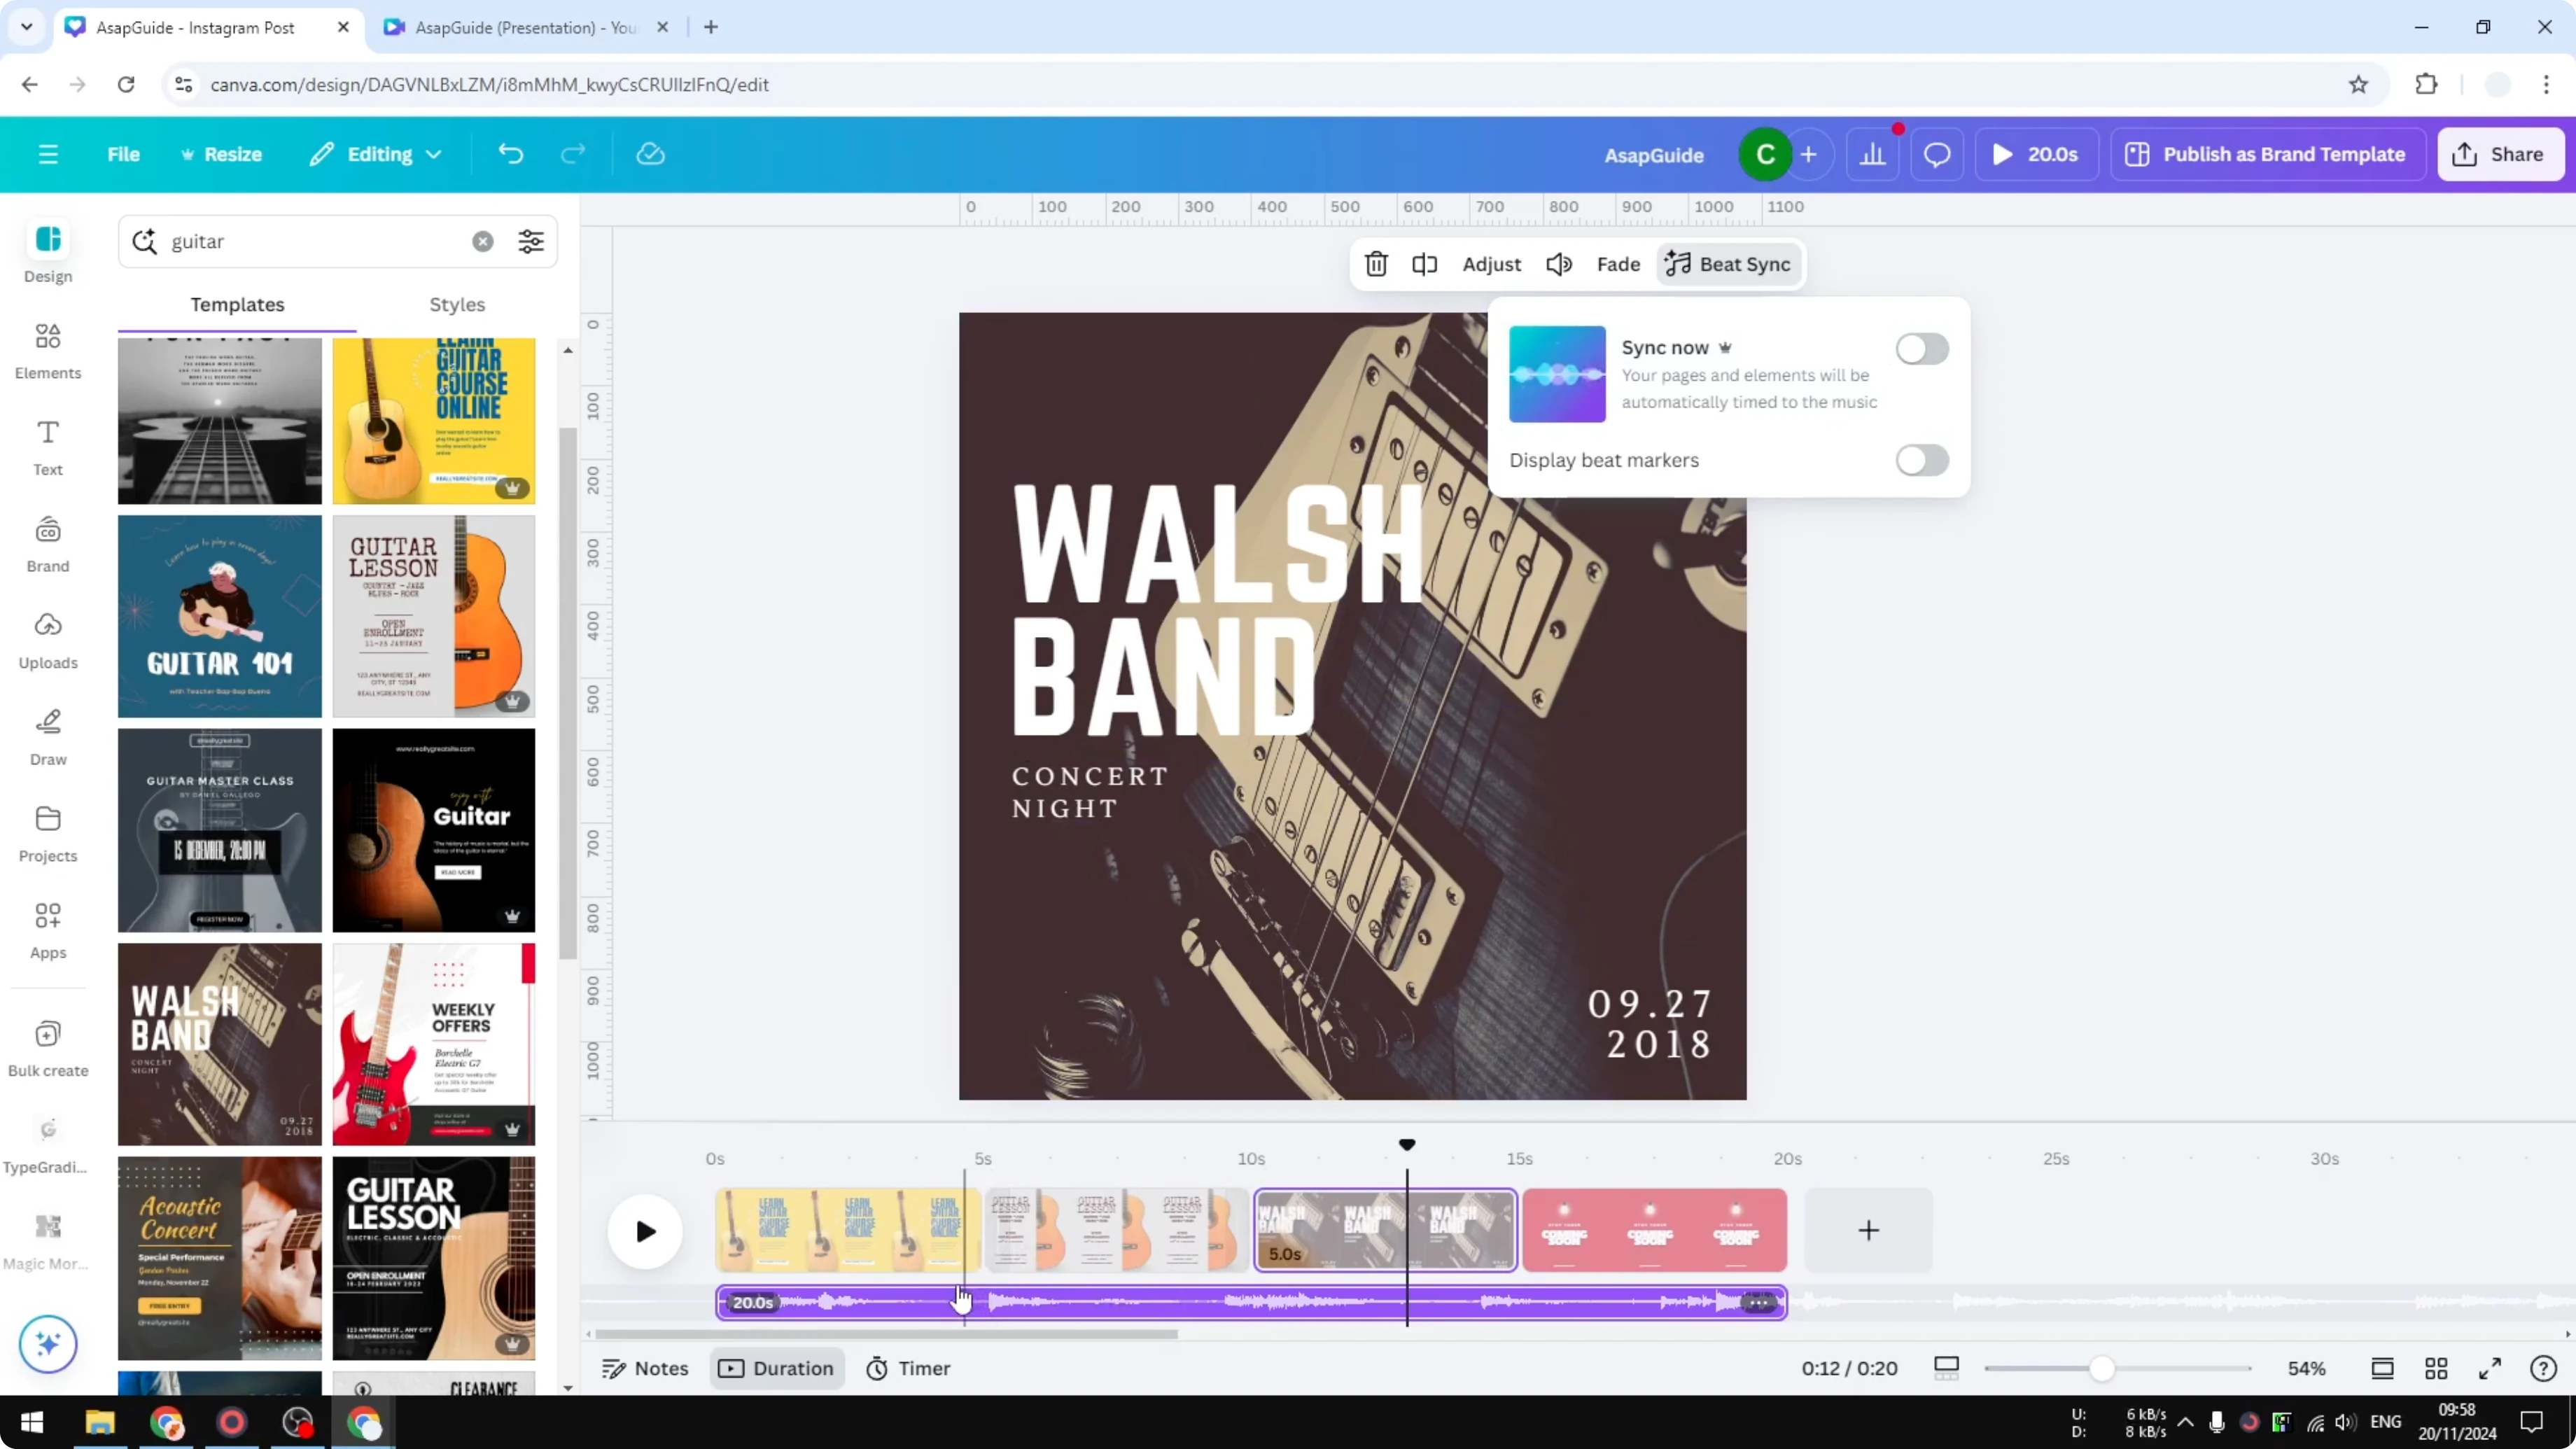Click the Share button
The image size is (2576, 1449).
click(x=2500, y=154)
